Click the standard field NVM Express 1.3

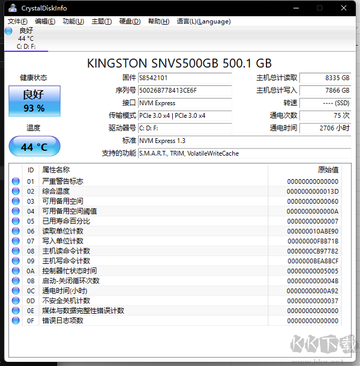245,141
